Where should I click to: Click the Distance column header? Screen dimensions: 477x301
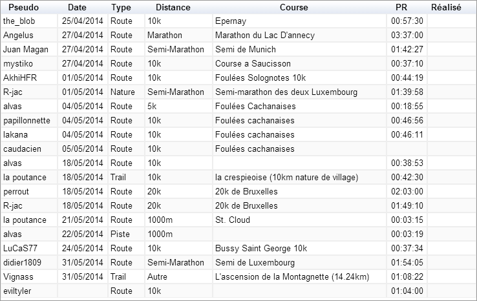point(173,7)
